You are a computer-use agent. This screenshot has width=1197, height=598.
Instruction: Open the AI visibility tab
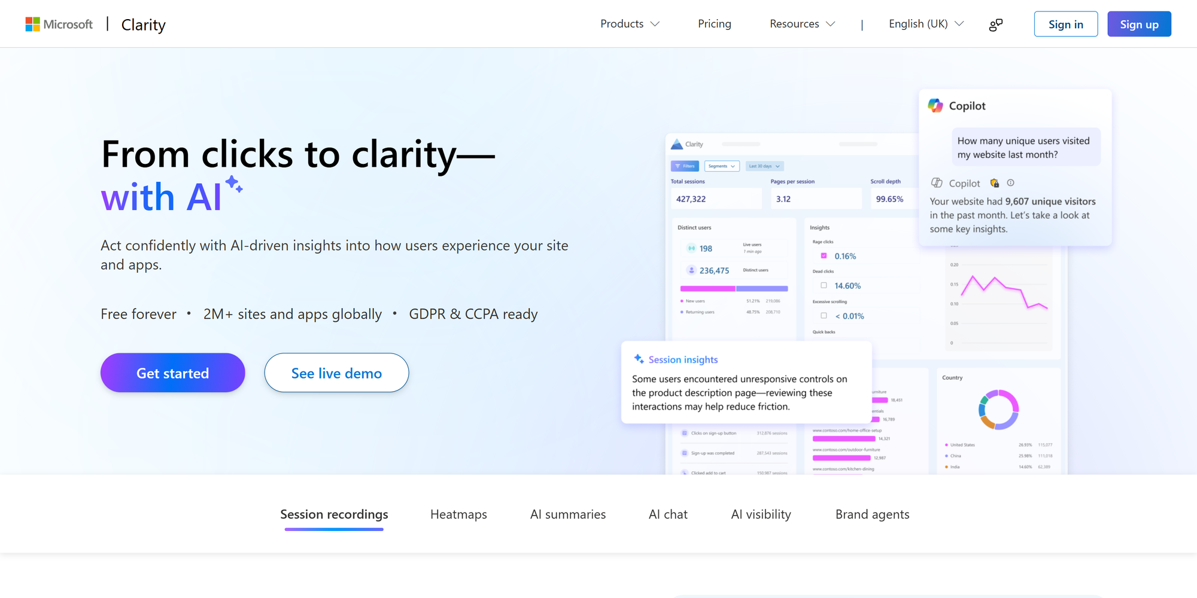pos(761,514)
